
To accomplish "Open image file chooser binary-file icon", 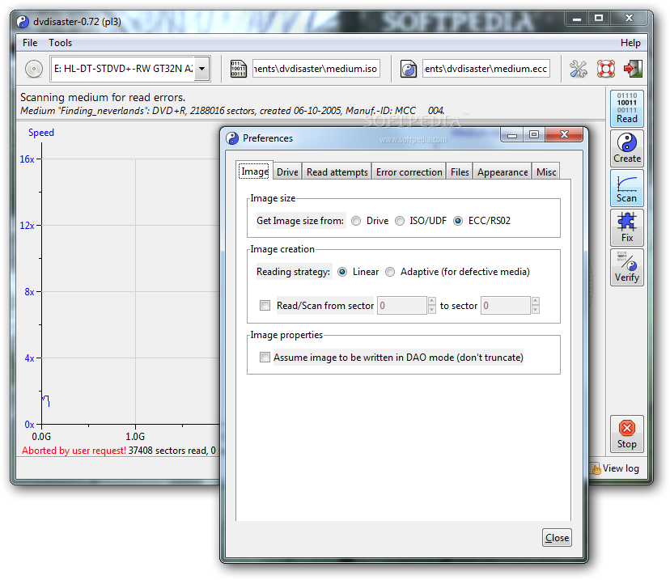I will pos(239,69).
